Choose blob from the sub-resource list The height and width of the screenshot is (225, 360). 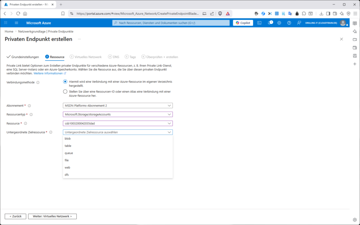pos(118,139)
